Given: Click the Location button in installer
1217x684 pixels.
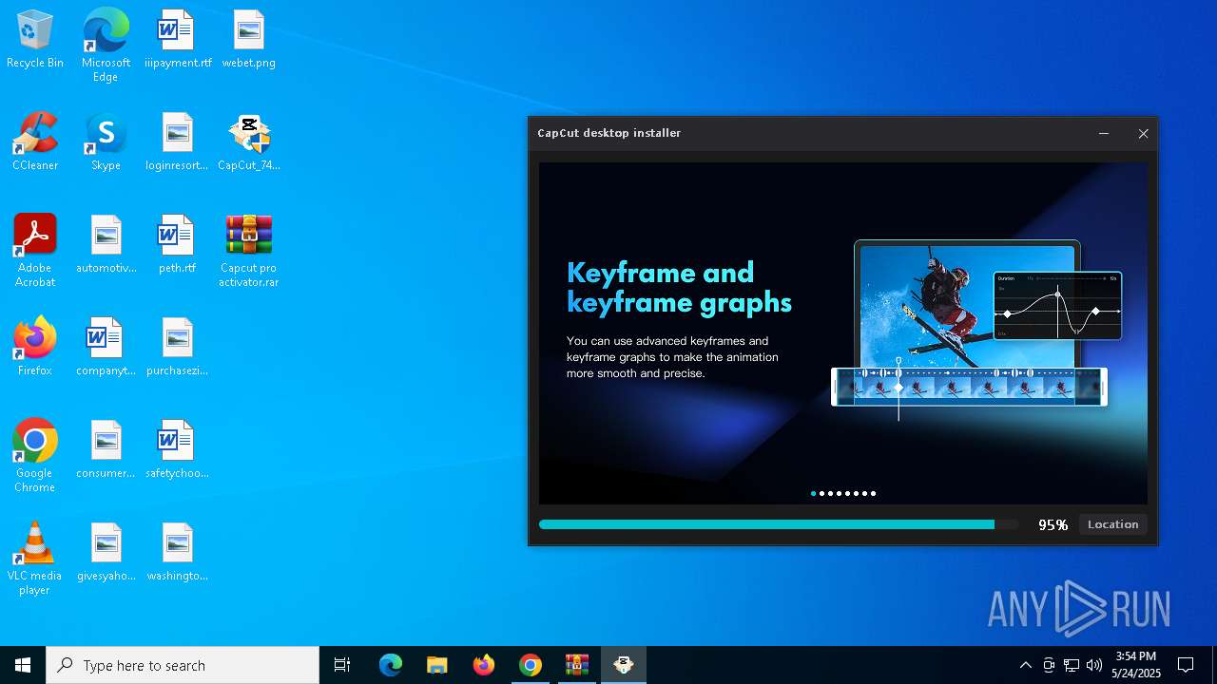Looking at the screenshot, I should coord(1112,524).
